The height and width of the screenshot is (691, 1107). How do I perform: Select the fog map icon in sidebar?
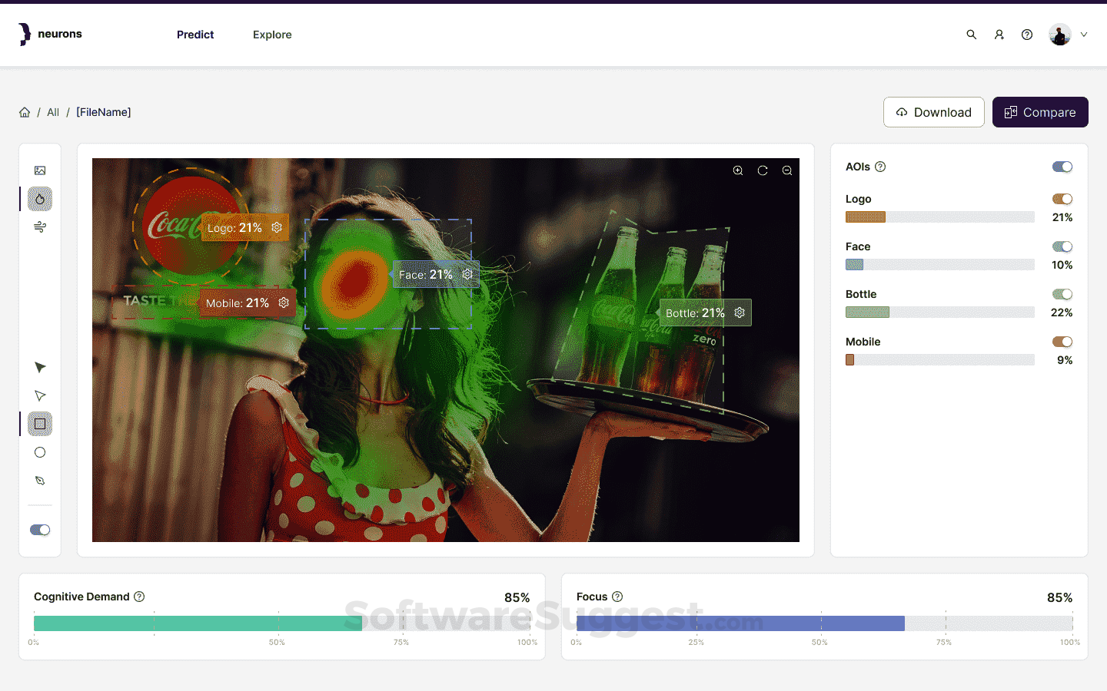pyautogui.click(x=40, y=227)
